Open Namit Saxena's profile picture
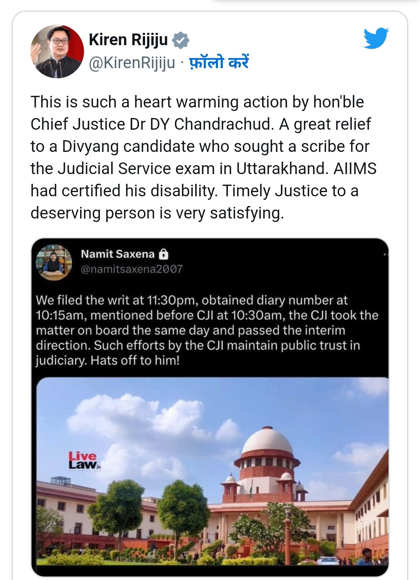This screenshot has width=420, height=580. (x=54, y=262)
